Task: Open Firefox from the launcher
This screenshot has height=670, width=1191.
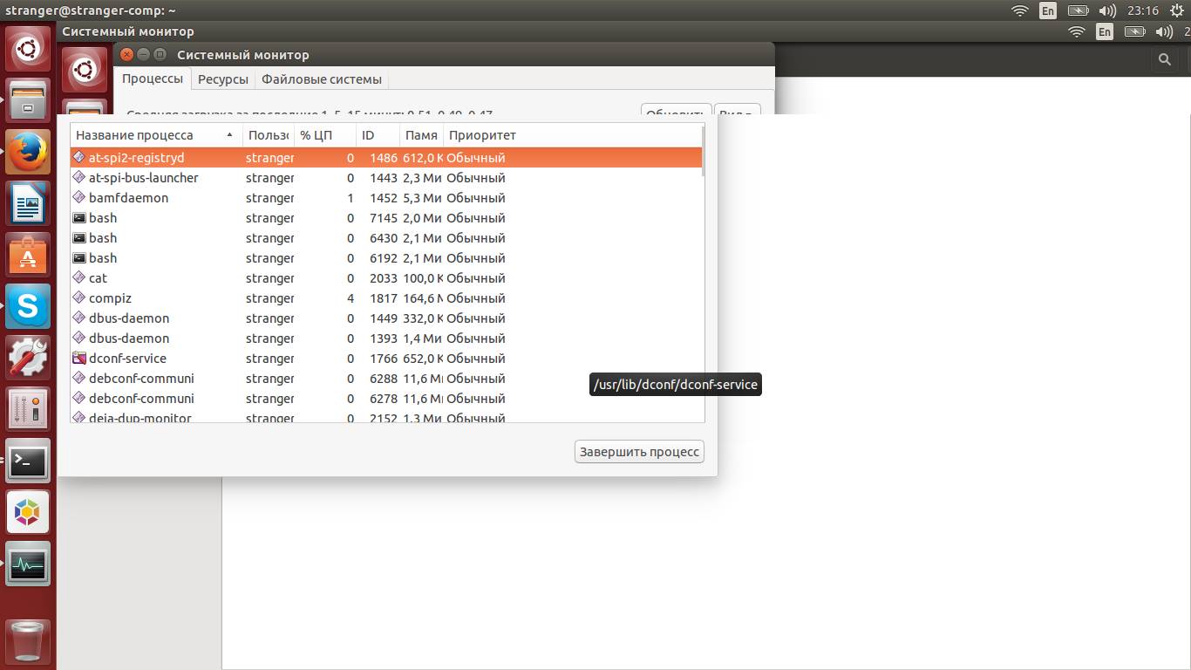Action: [28, 153]
